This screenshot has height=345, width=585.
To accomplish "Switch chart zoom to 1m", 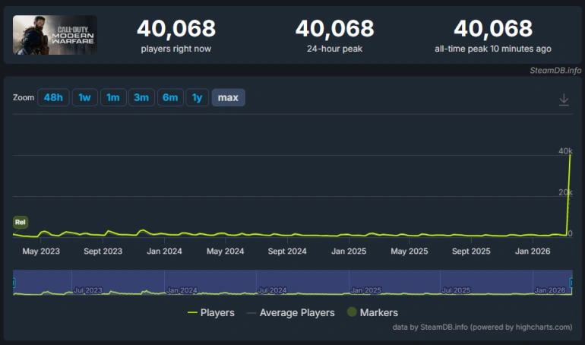I will 112,97.
